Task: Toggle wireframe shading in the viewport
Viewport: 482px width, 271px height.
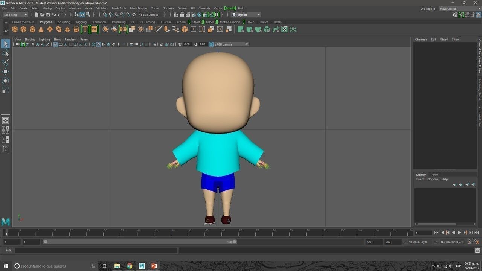Action: pyautogui.click(x=93, y=44)
